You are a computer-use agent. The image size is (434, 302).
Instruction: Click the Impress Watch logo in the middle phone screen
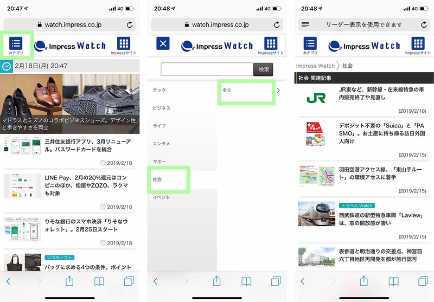pyautogui.click(x=218, y=46)
